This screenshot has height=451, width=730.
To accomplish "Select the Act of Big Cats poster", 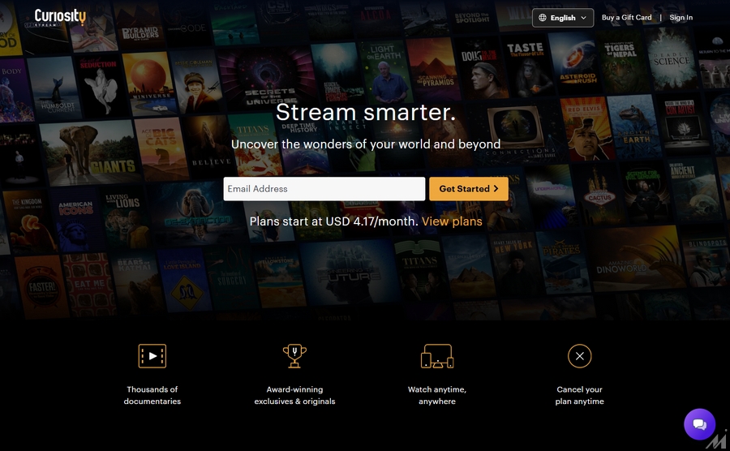I will pos(161,149).
